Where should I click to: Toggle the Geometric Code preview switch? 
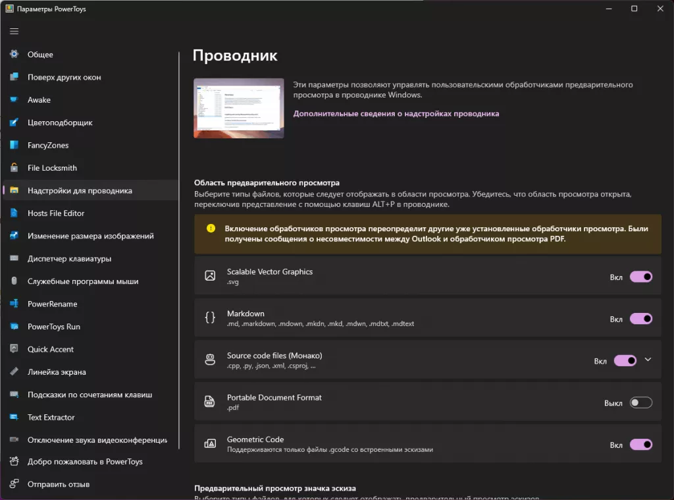pos(640,445)
